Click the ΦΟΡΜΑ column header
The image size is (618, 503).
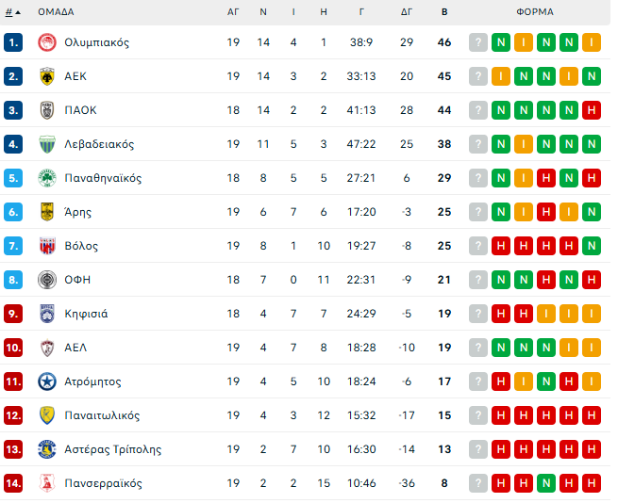click(535, 12)
